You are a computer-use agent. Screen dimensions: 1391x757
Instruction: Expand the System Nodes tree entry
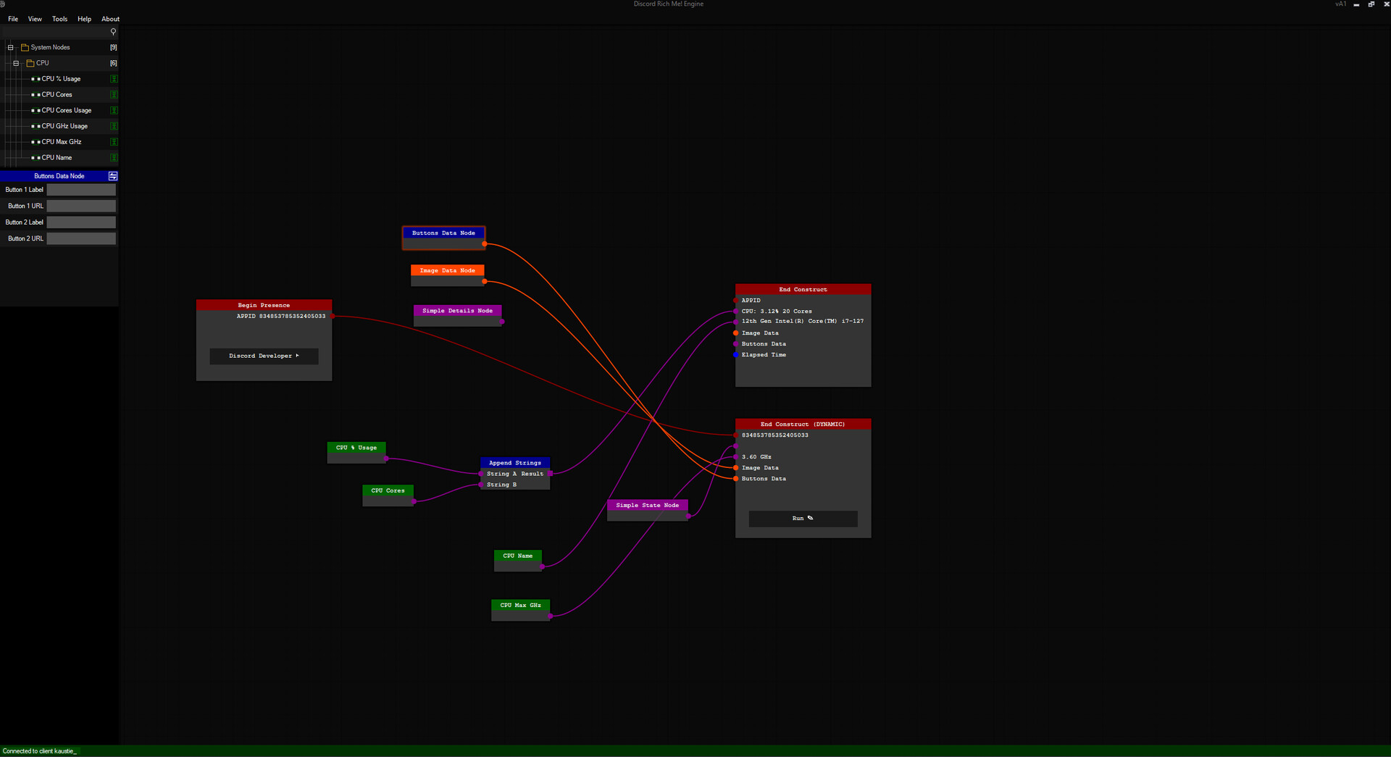pyautogui.click(x=9, y=47)
